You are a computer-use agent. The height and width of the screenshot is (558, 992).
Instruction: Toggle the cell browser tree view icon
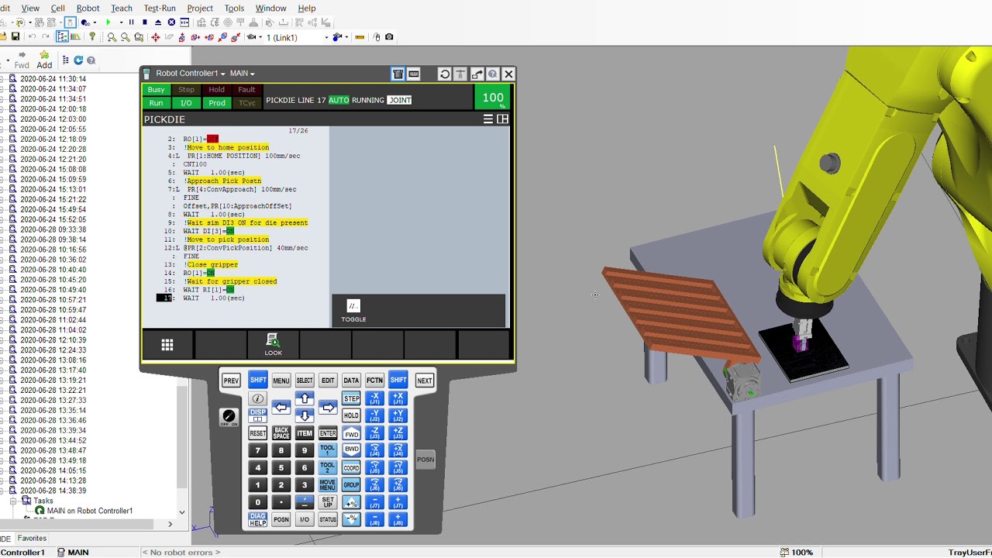(62, 37)
